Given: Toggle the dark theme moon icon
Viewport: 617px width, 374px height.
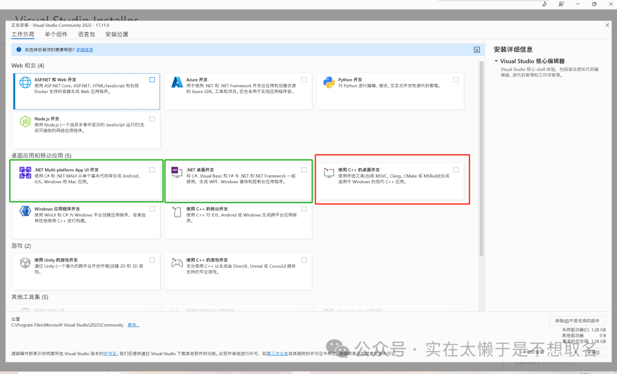Looking at the screenshot, I should tap(544, 4).
